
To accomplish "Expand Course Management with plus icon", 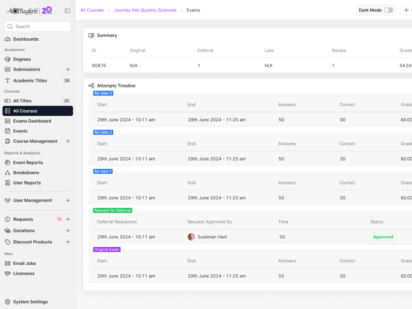I will click(68, 141).
